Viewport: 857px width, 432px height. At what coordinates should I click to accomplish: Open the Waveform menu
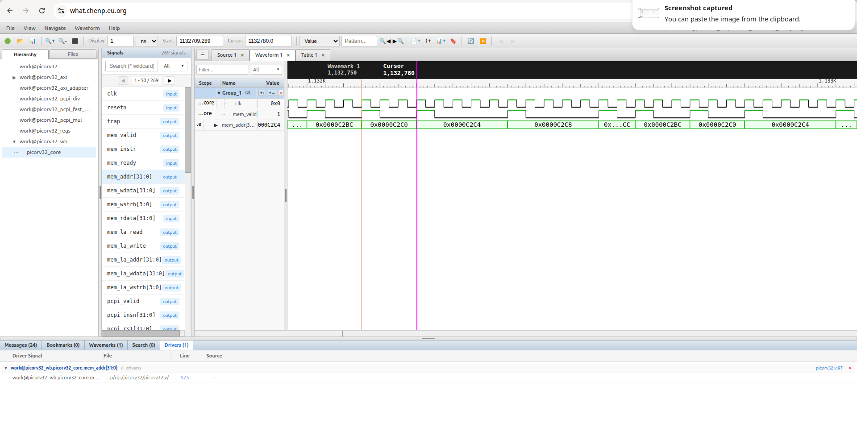[x=87, y=28]
